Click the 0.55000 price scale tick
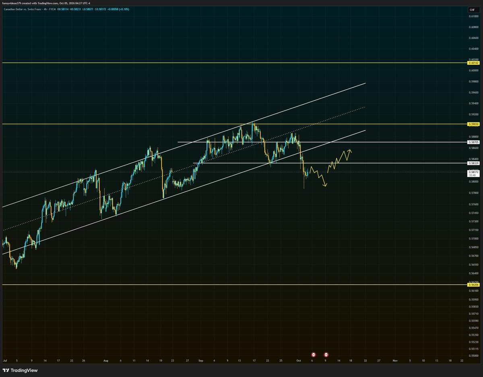 473,356
